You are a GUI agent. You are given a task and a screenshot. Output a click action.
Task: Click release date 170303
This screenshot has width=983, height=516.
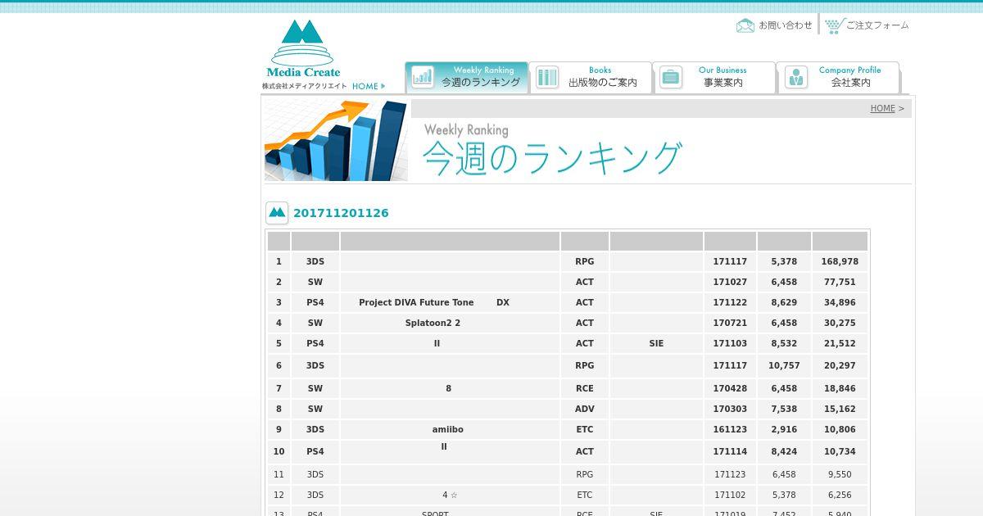coord(730,409)
